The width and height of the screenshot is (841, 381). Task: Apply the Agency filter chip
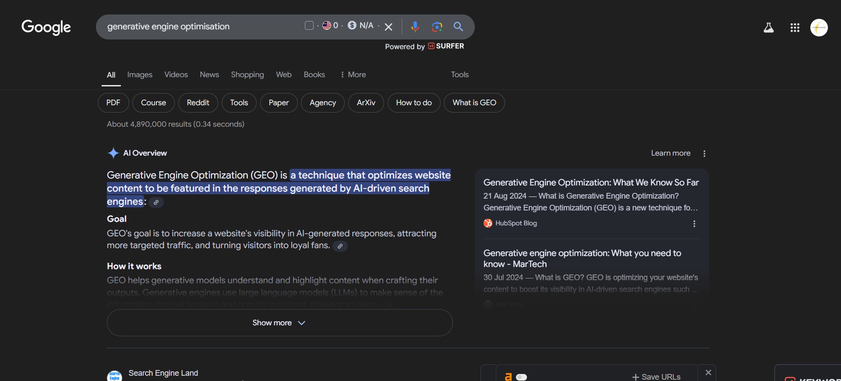click(x=323, y=103)
